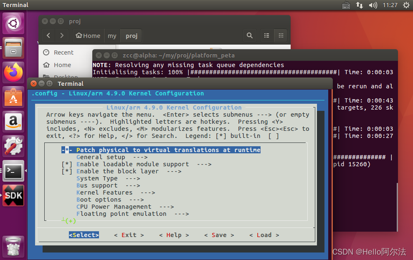
Task: Open the Trash from the dock
Action: 13,246
